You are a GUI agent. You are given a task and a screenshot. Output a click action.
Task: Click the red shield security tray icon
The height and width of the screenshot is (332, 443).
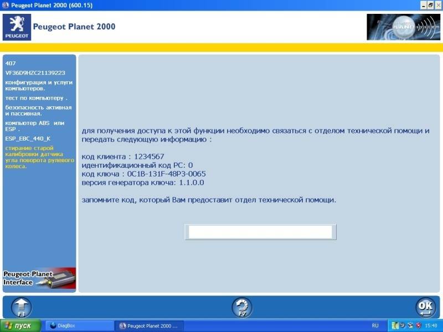[418, 325]
